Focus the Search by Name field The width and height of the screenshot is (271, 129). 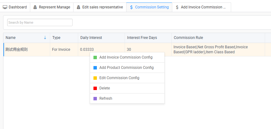[x=40, y=22]
